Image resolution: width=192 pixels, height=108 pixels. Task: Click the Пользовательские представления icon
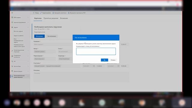pyautogui.click(x=12, y=76)
